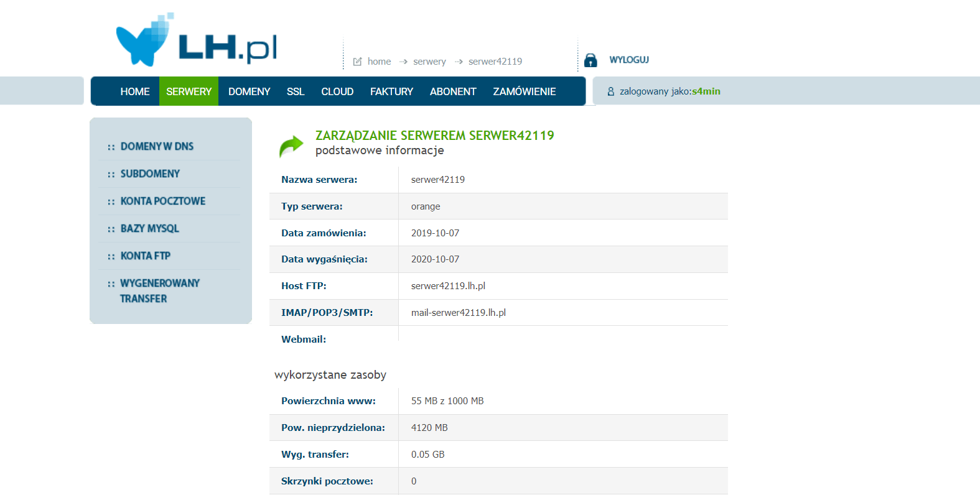Click the Data wygaśnięcia: label
980x495 pixels.
click(x=324, y=259)
